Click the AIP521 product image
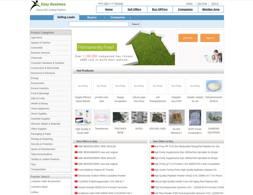253x195 pixels. click(139, 117)
